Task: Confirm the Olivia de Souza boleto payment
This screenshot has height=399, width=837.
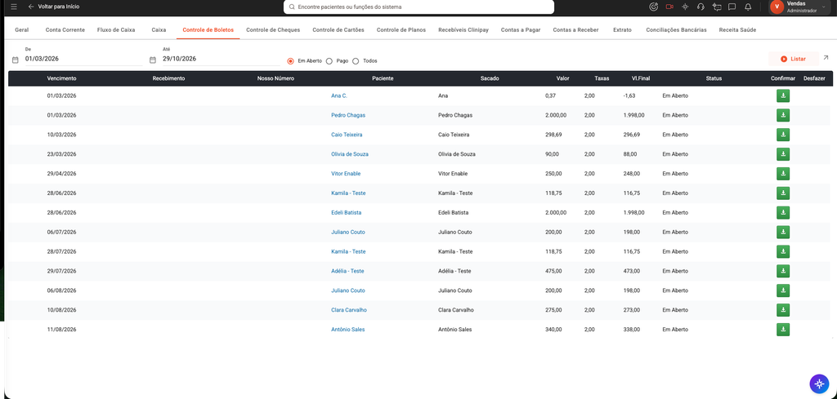Action: coord(783,154)
